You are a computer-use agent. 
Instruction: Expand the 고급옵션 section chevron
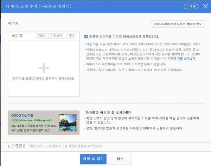click(8, 146)
